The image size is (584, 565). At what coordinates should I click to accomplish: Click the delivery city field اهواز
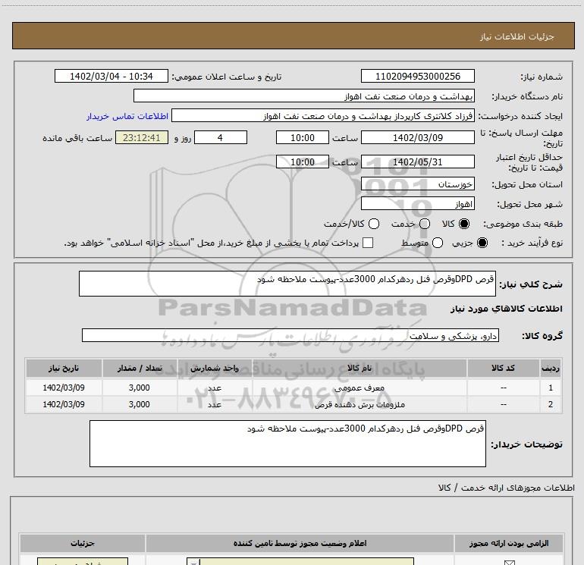417,204
